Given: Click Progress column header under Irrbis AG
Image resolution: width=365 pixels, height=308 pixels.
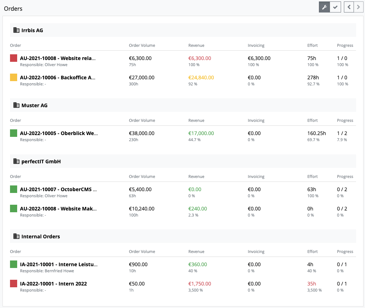Looking at the screenshot, I should (x=345, y=45).
